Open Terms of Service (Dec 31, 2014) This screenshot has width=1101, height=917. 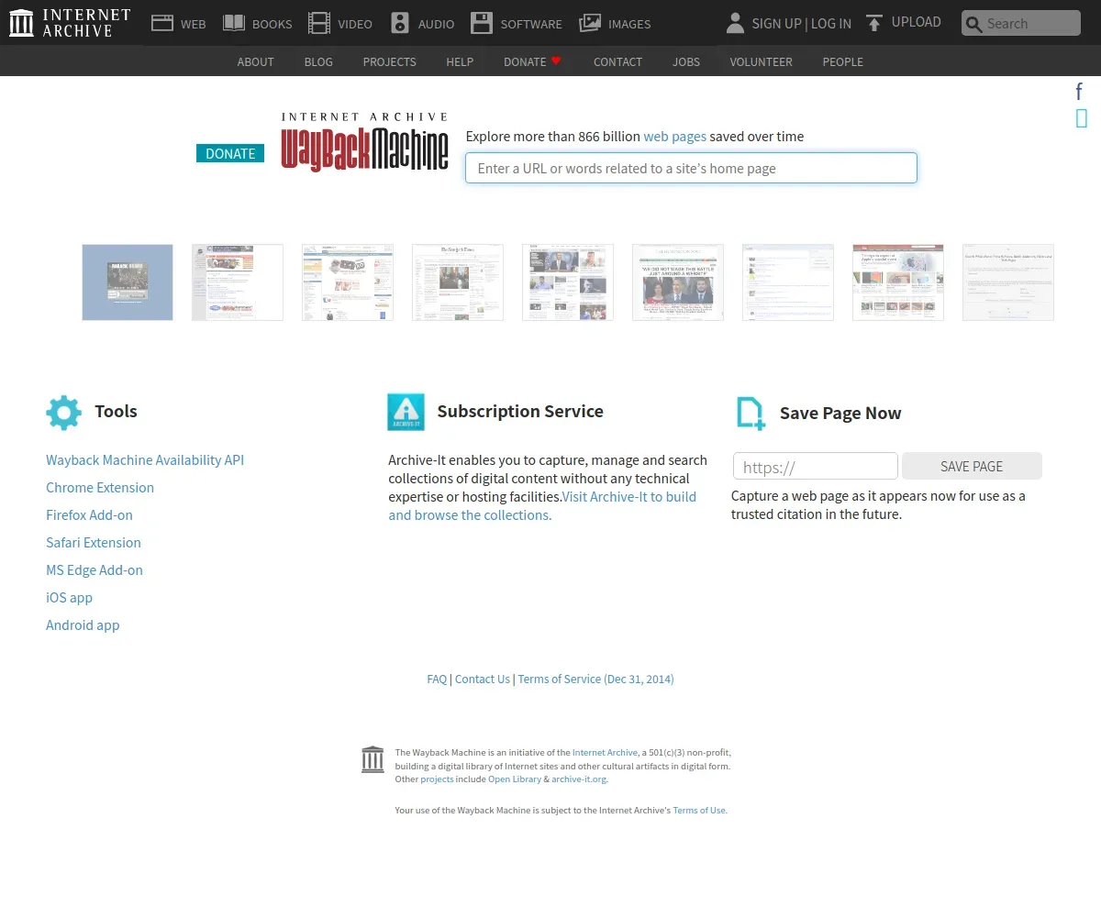point(595,679)
